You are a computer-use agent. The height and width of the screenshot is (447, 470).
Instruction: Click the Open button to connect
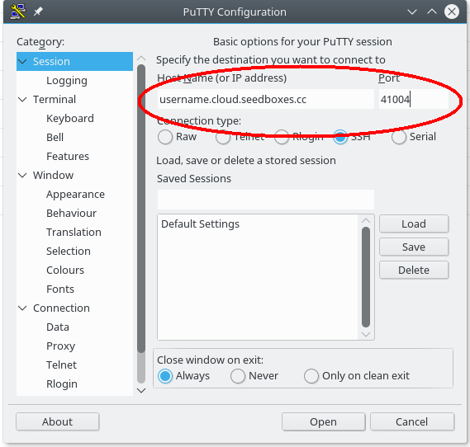pos(324,422)
